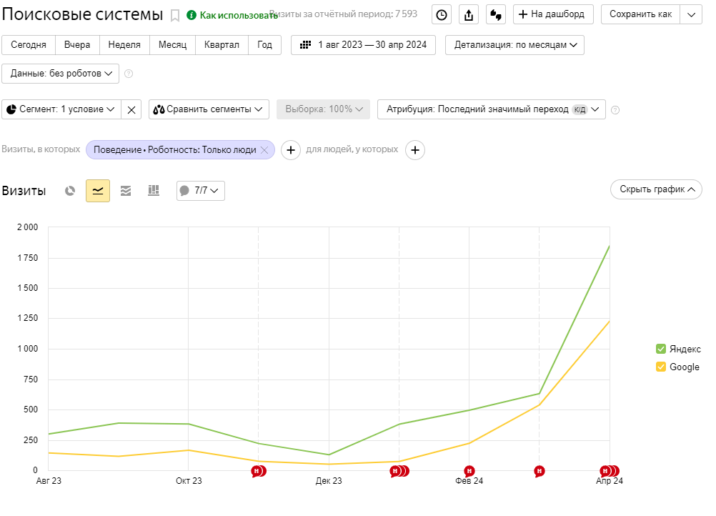The width and height of the screenshot is (716, 516).
Task: Select the 'Квартал' period tab
Action: click(x=222, y=45)
